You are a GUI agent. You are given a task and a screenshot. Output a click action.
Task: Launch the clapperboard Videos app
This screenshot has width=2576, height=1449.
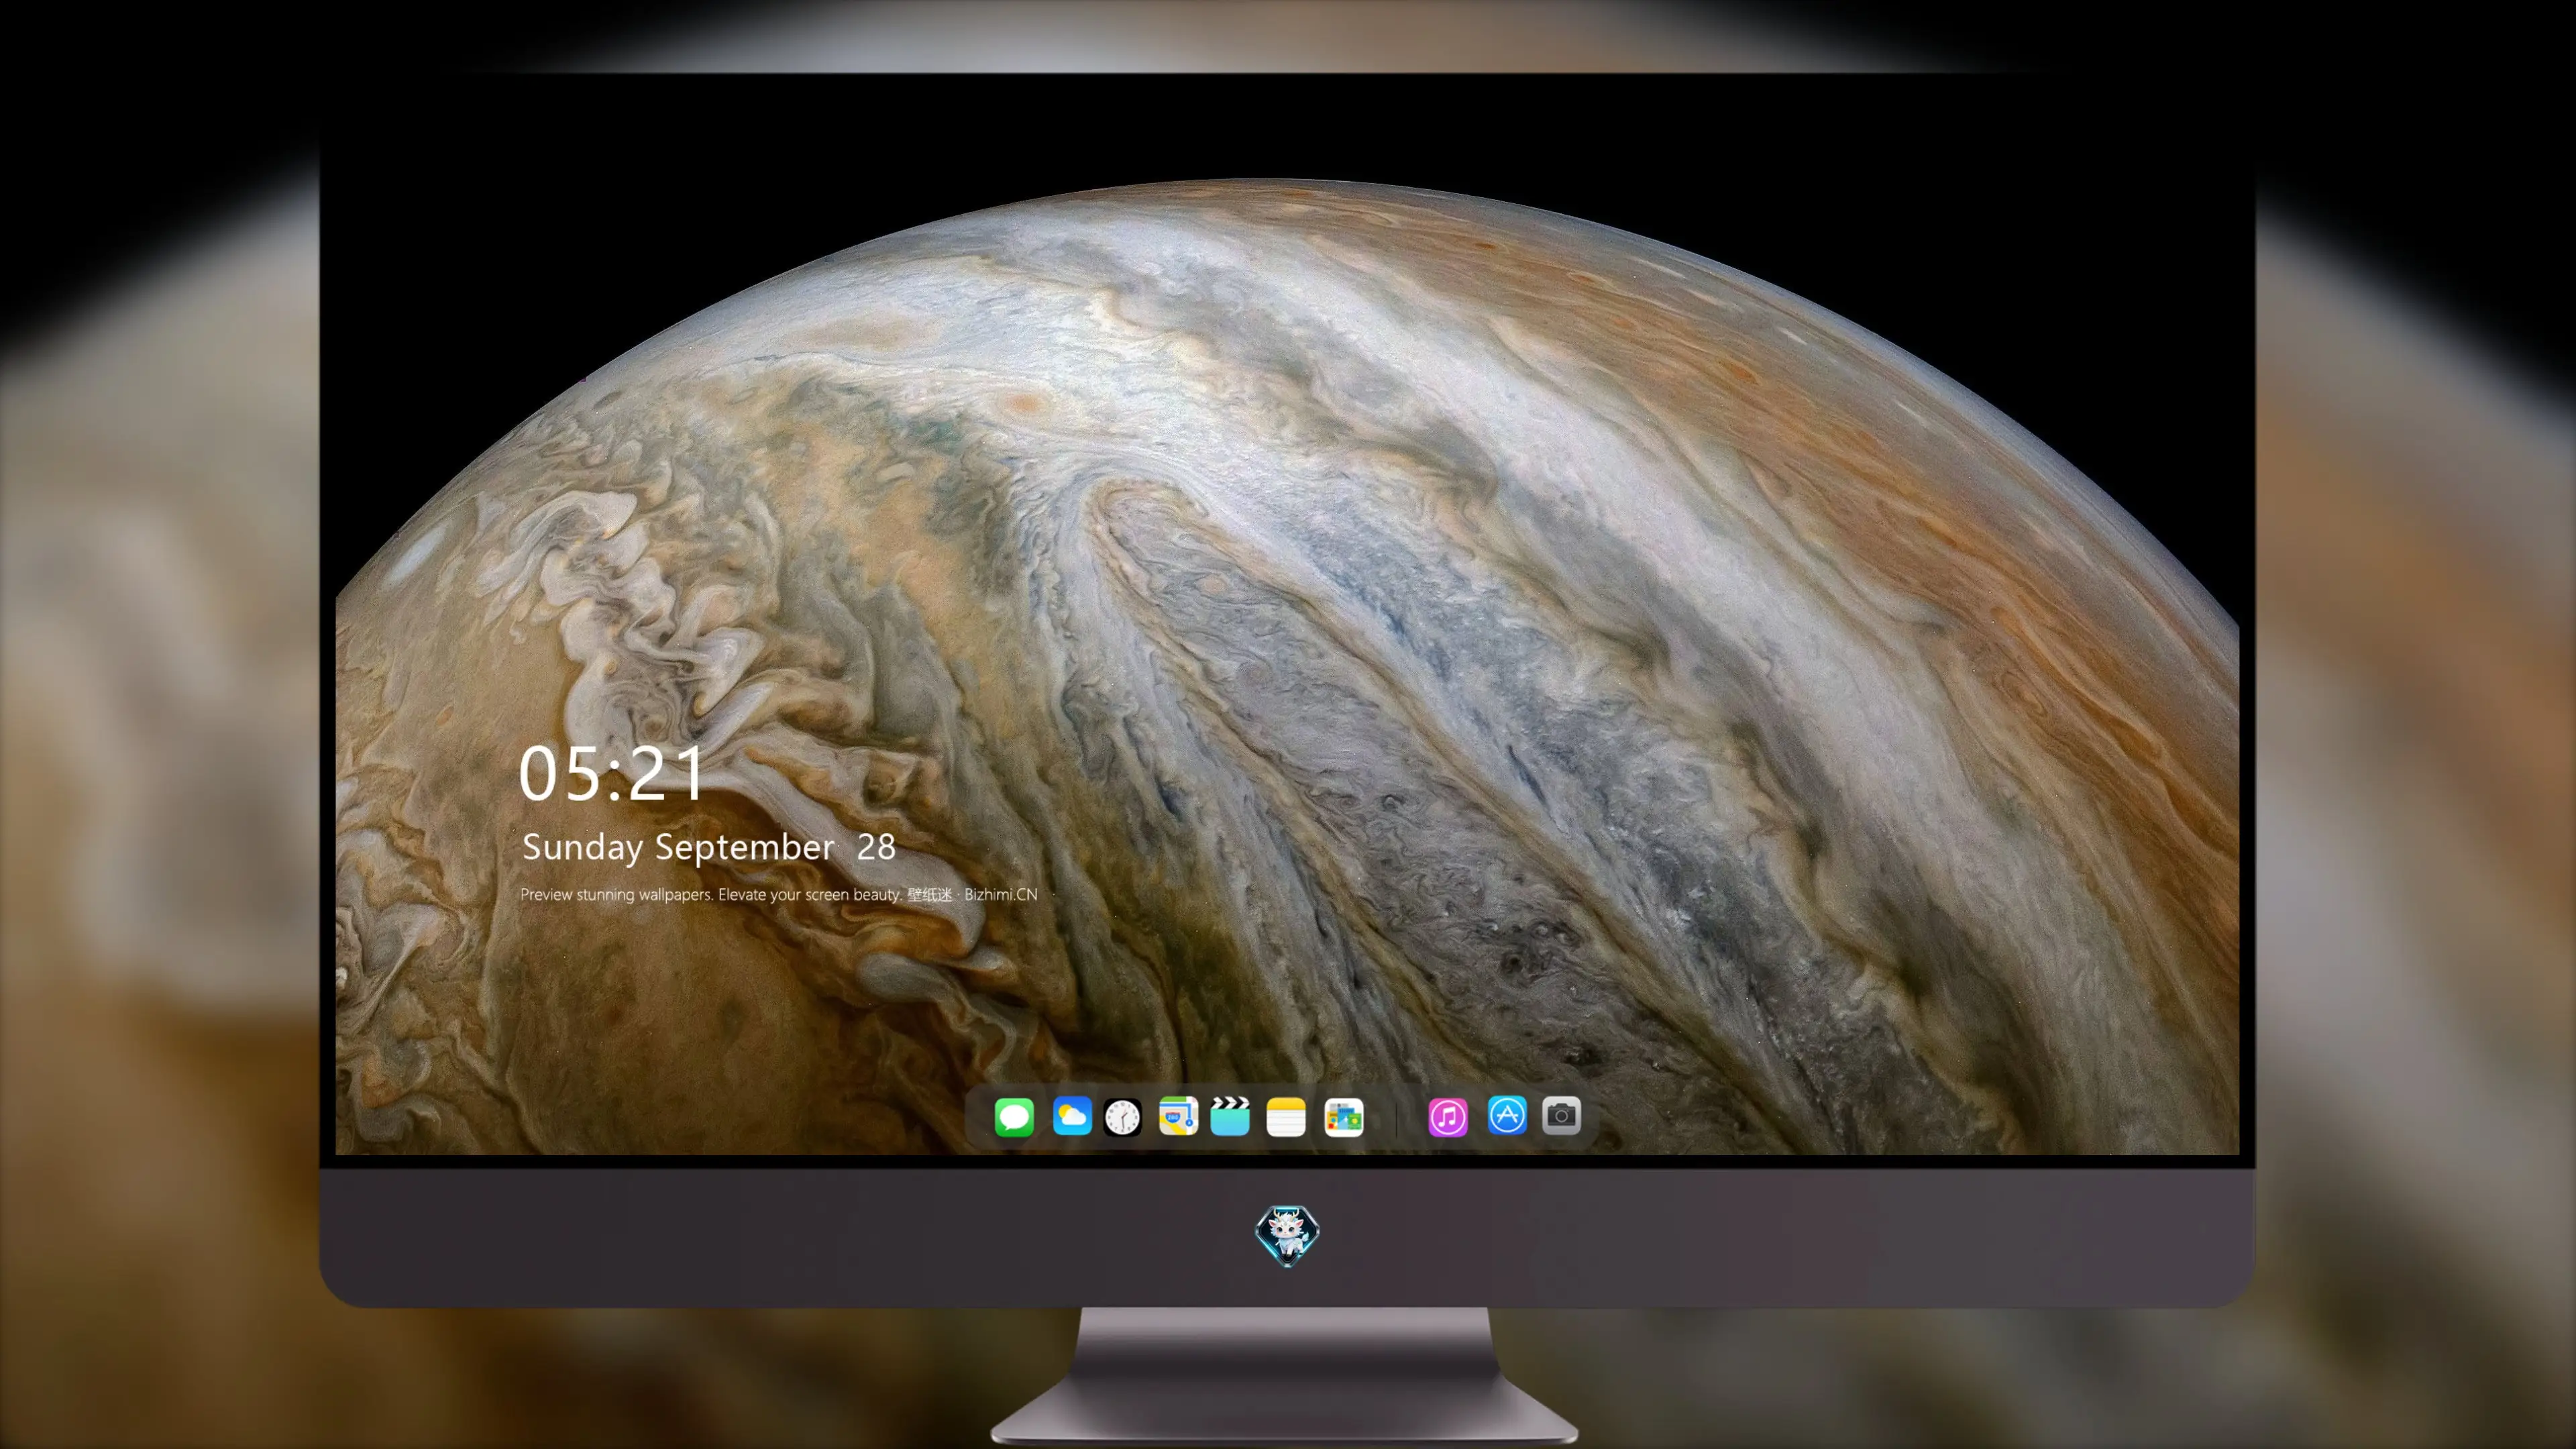(1230, 1116)
